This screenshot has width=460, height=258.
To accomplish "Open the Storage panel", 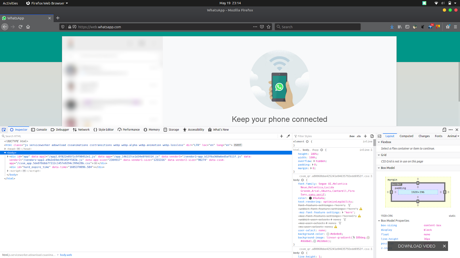I will 171,130.
